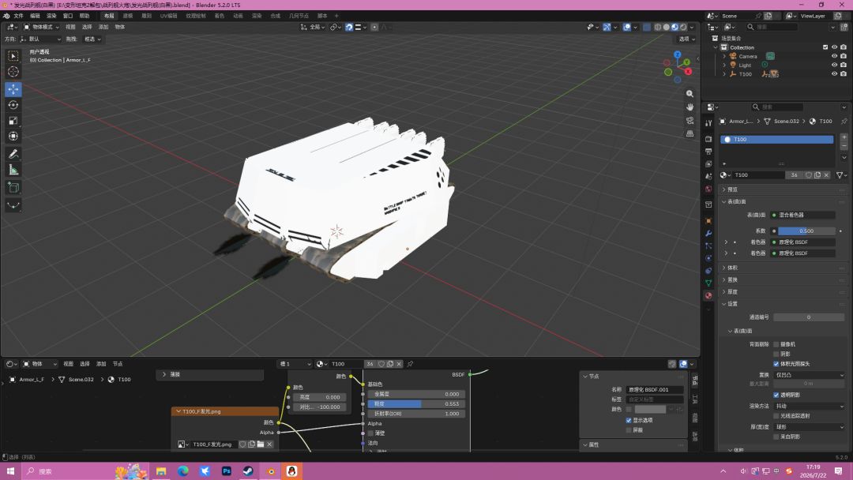853x480 pixels.
Task: Hide the Camera object in outliner
Action: click(x=834, y=56)
